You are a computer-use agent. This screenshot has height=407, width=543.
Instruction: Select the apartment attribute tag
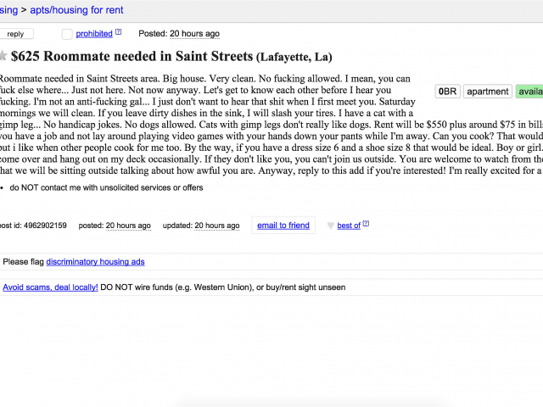click(x=488, y=92)
